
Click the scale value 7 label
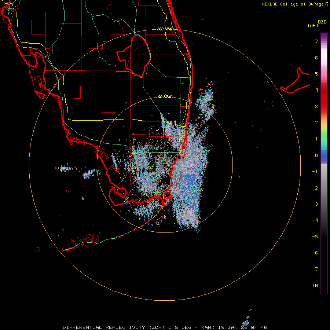[316, 41]
